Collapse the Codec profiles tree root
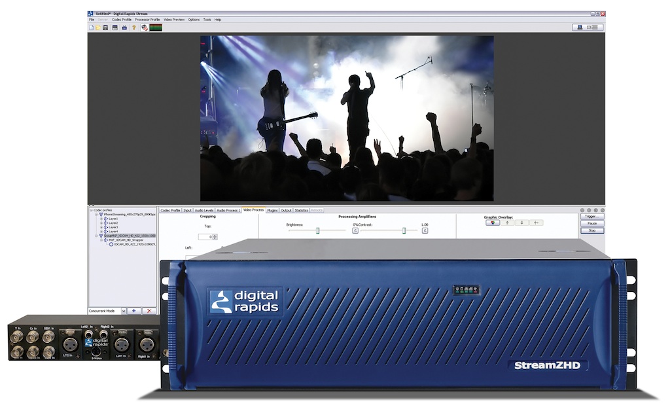Image resolution: width=670 pixels, height=411 pixels. coord(91,210)
